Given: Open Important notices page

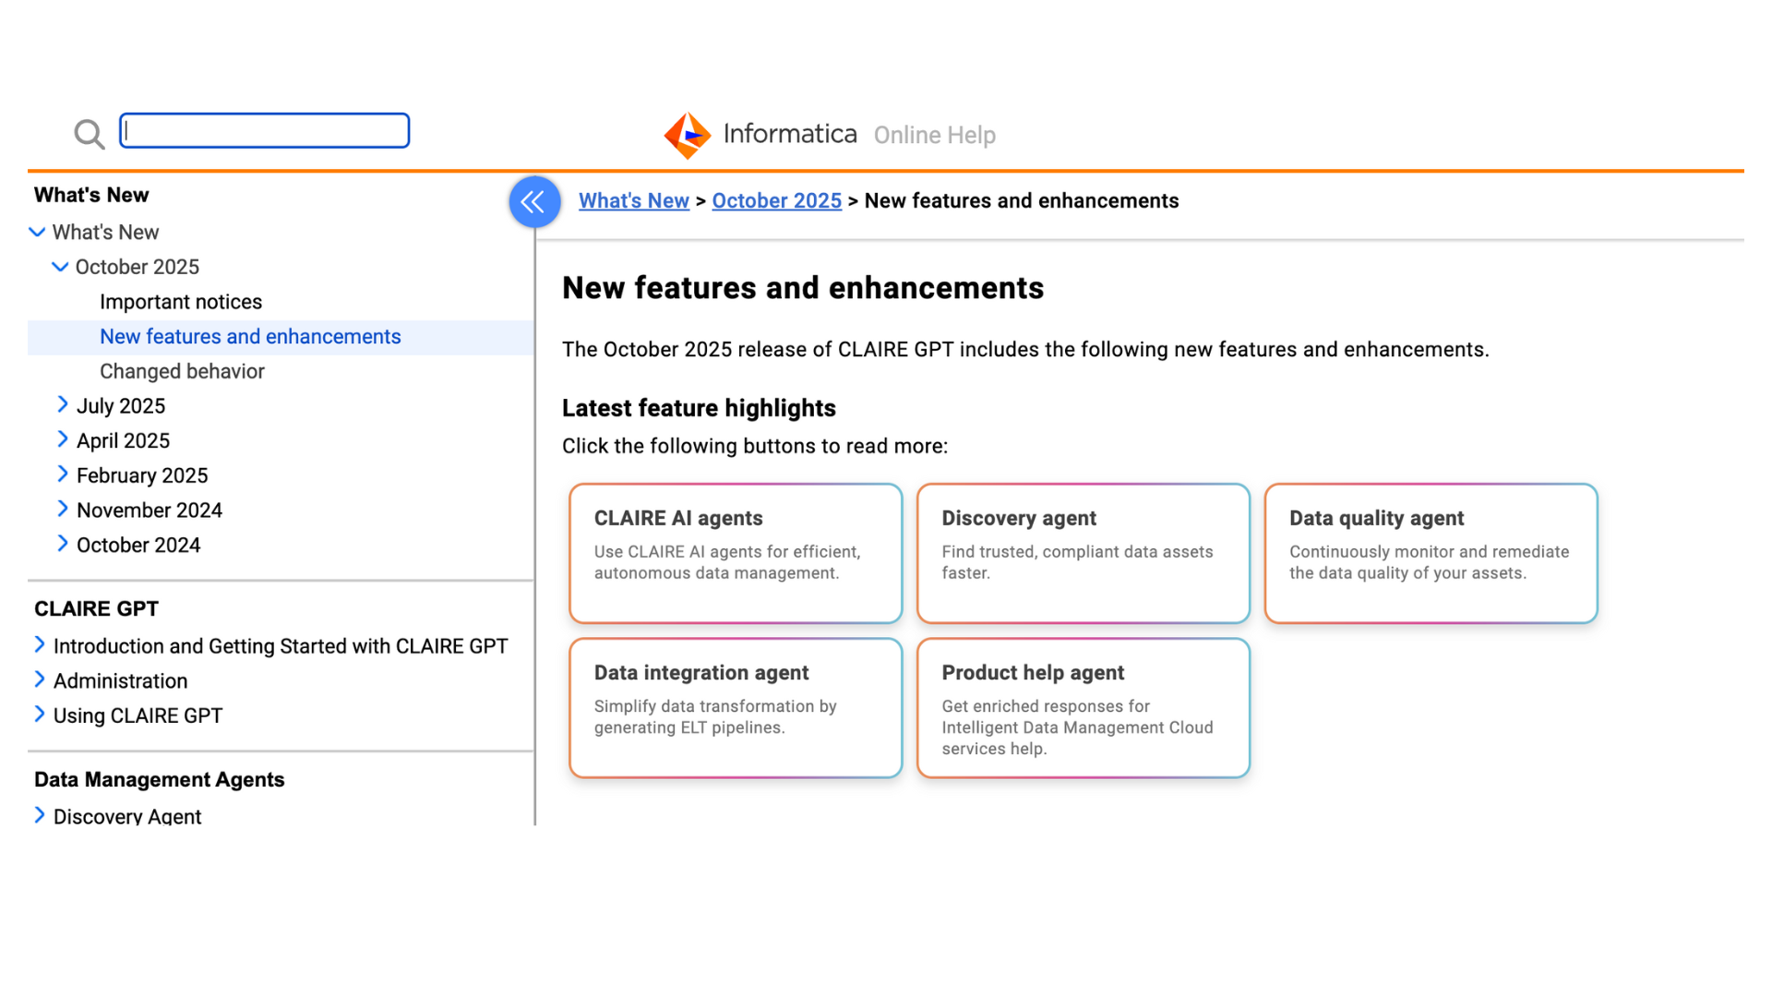Looking at the screenshot, I should pyautogui.click(x=181, y=302).
